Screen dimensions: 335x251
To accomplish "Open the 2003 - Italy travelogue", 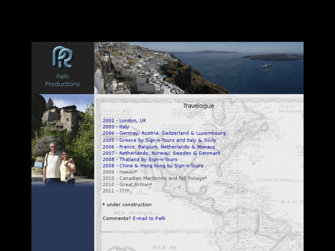I will (x=116, y=127).
